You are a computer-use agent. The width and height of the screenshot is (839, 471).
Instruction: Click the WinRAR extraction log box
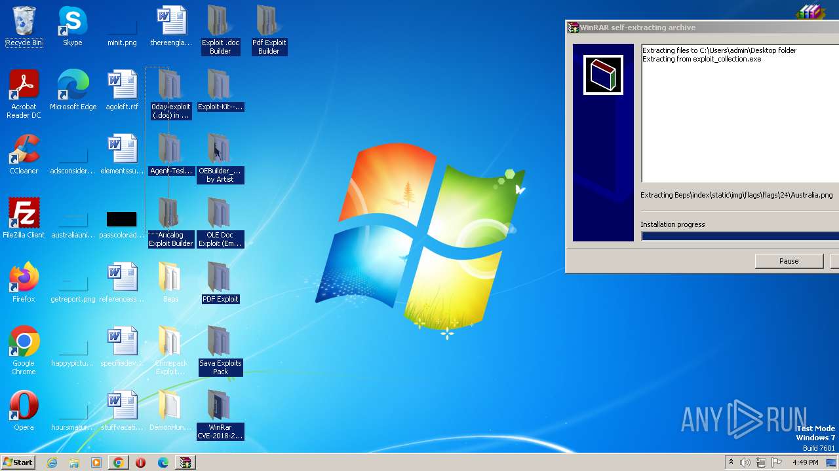pos(740,113)
